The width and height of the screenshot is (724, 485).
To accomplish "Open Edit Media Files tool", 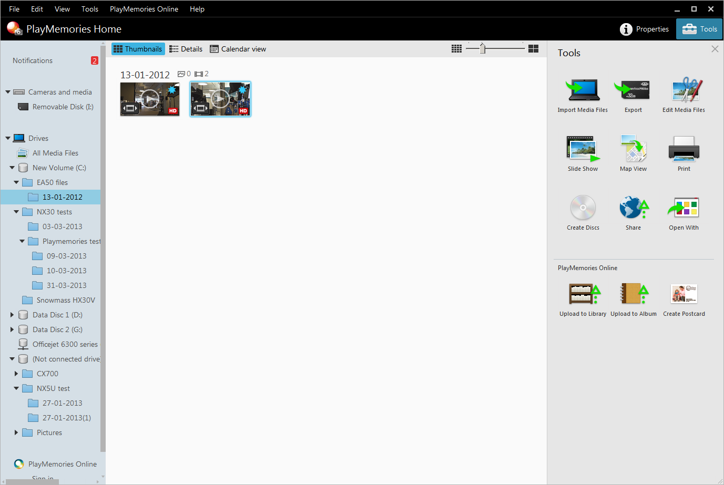I will click(x=684, y=96).
